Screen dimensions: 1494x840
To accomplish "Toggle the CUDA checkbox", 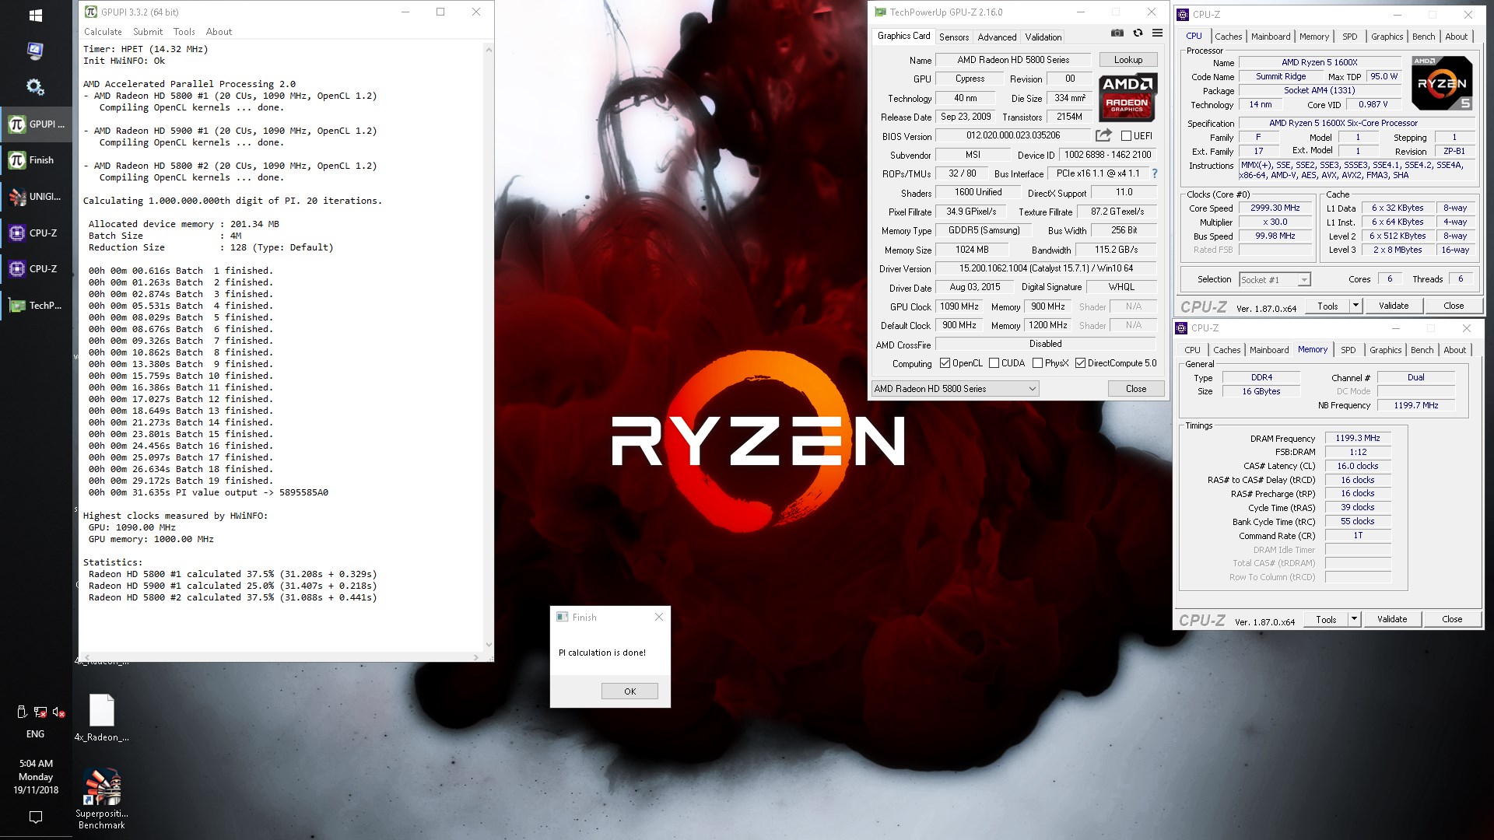I will pos(994,363).
